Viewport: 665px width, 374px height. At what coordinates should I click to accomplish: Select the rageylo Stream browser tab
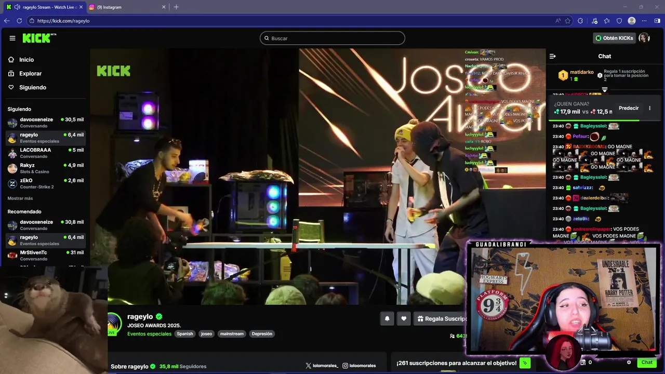(44, 7)
